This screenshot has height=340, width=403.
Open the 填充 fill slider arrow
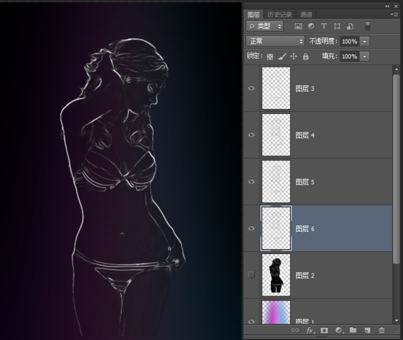pyautogui.click(x=365, y=56)
